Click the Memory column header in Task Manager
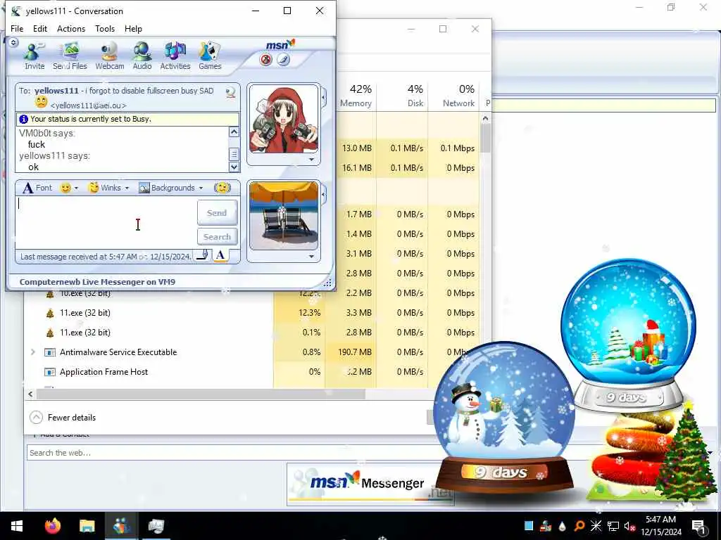Screen dimensions: 721x540 click(x=356, y=96)
